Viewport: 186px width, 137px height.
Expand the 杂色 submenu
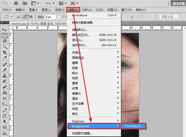coord(94,108)
